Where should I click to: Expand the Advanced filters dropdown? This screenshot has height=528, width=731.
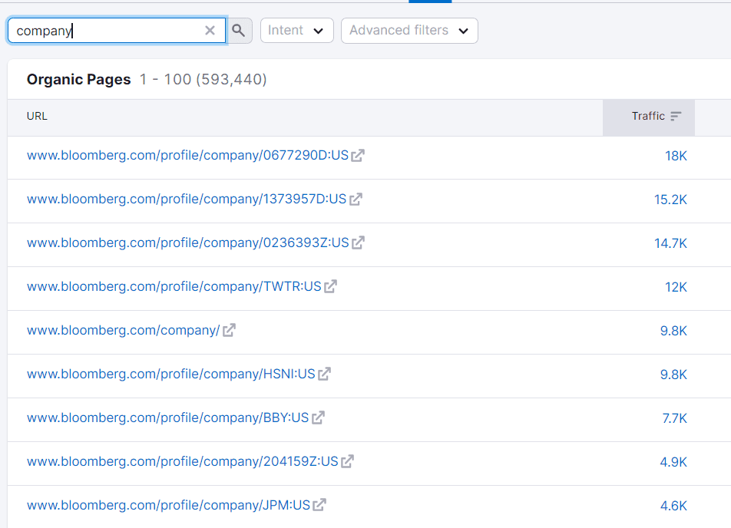click(408, 31)
